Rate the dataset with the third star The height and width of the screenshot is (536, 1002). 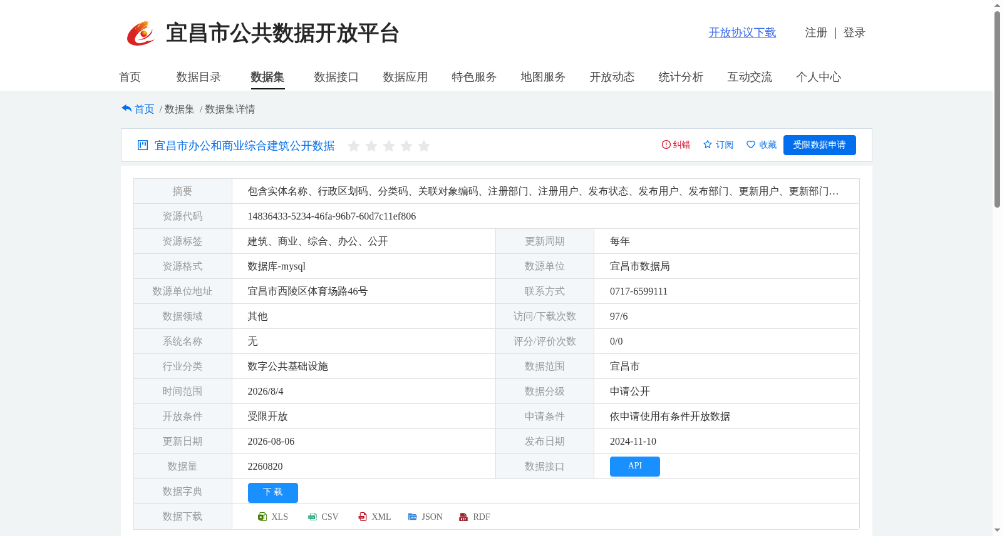pyautogui.click(x=389, y=146)
